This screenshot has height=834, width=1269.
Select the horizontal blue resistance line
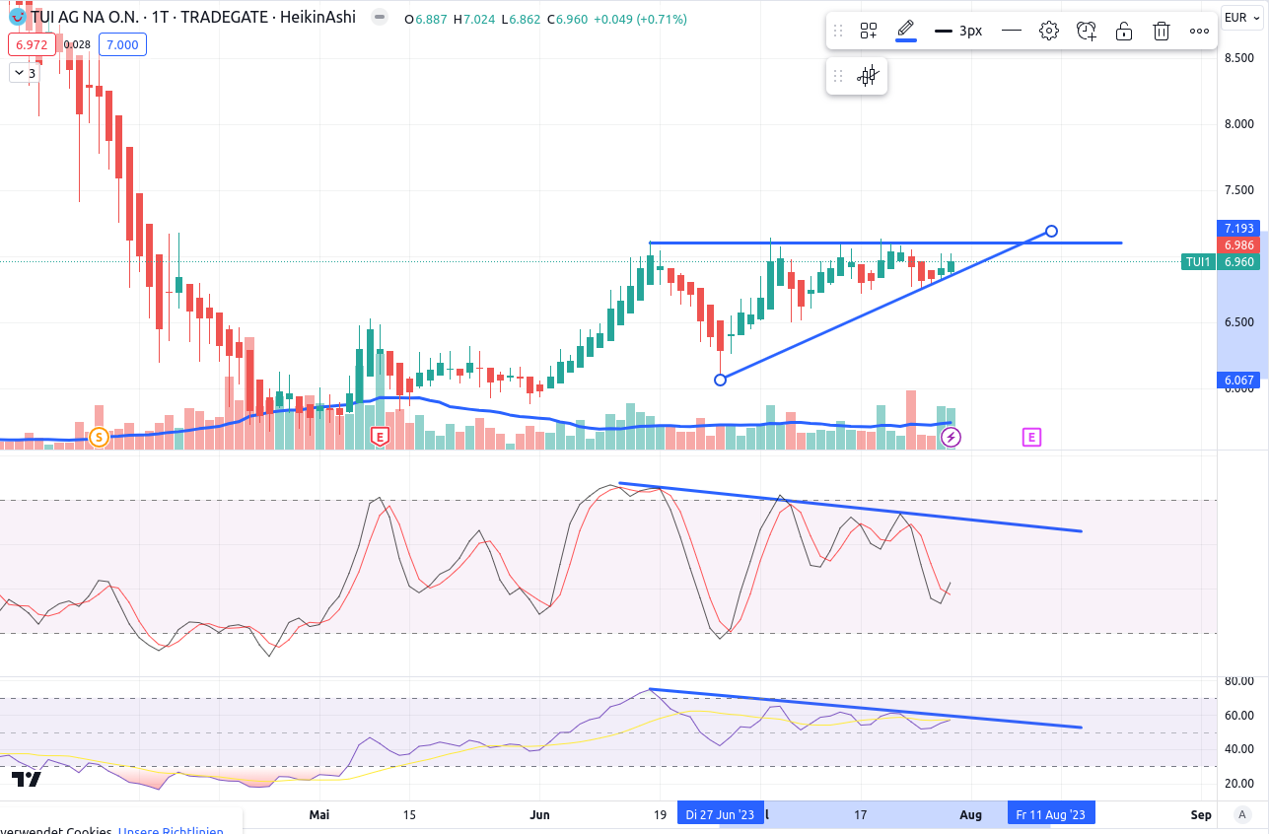point(884,243)
